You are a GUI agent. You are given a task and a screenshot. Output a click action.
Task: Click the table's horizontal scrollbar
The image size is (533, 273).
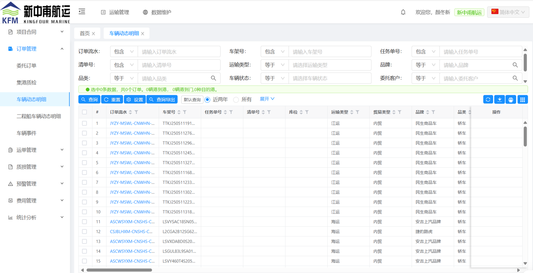point(119,270)
